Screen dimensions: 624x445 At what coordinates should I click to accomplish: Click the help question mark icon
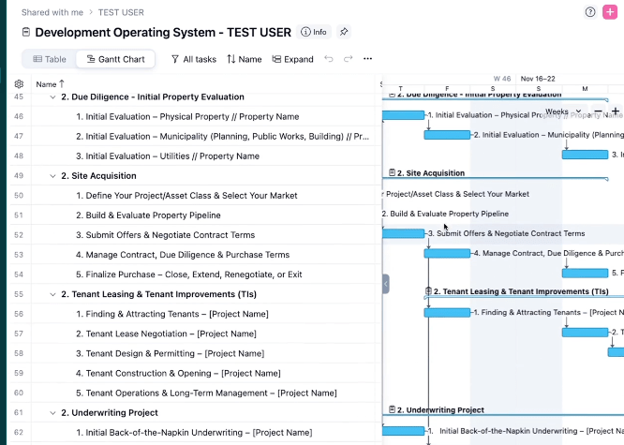[590, 12]
